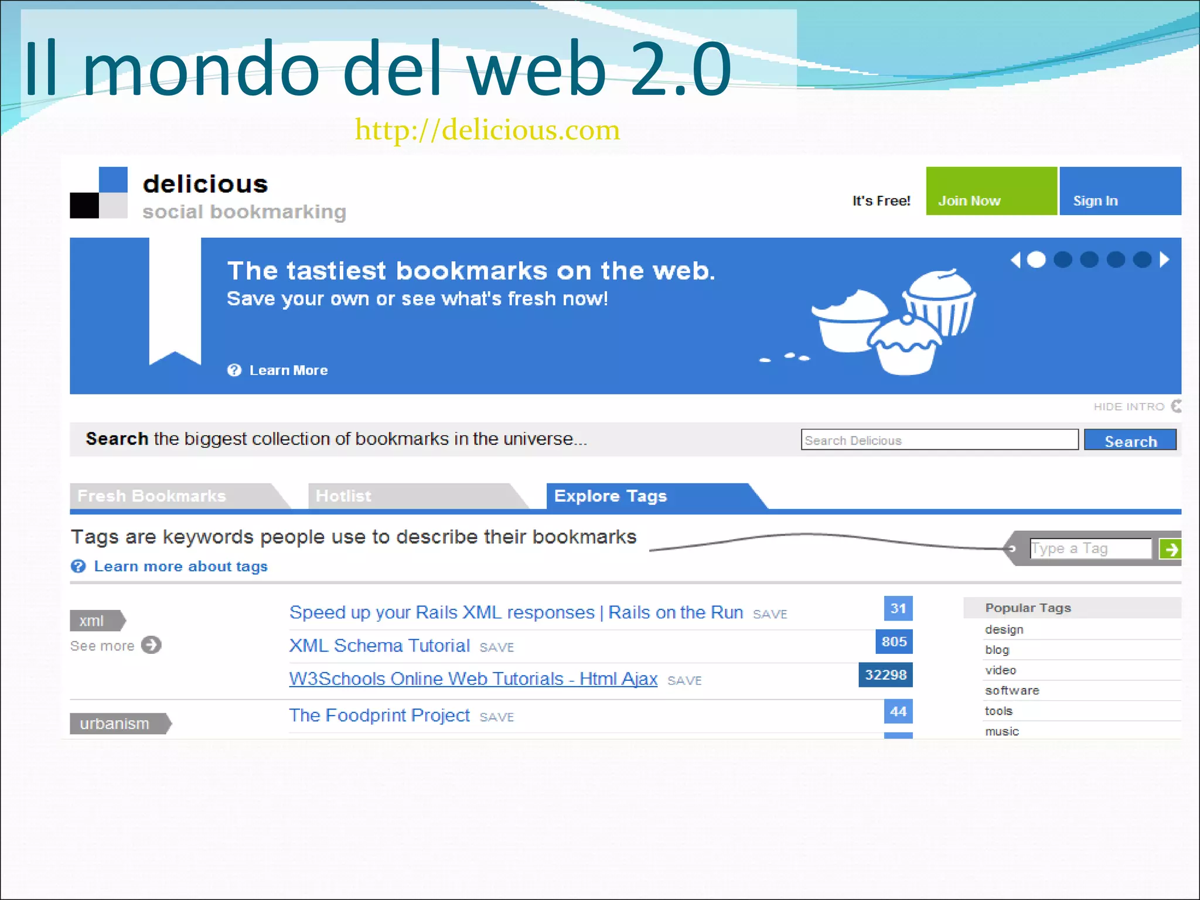This screenshot has height=900, width=1200.
Task: Save The Foodprint Project bookmark
Action: tap(497, 717)
